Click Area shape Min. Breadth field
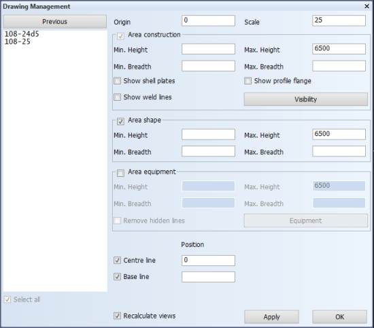 click(x=208, y=151)
